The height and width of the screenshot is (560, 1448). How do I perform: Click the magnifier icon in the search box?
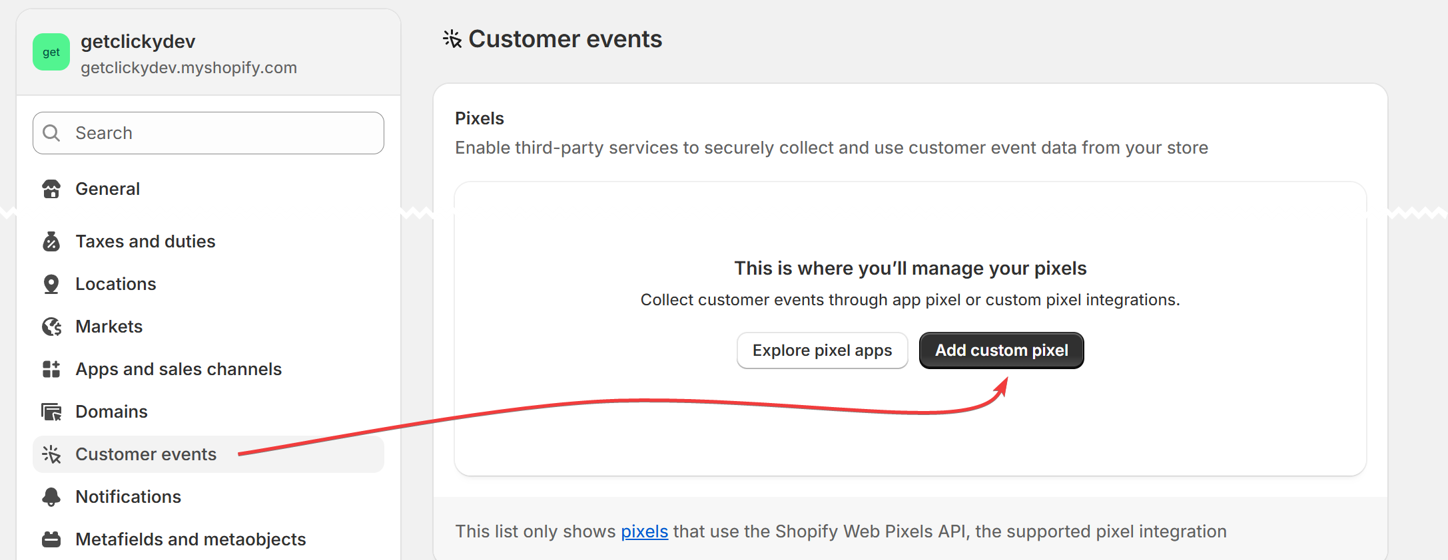point(51,133)
